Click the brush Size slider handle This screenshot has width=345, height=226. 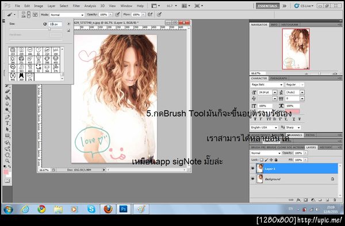(x=49, y=29)
